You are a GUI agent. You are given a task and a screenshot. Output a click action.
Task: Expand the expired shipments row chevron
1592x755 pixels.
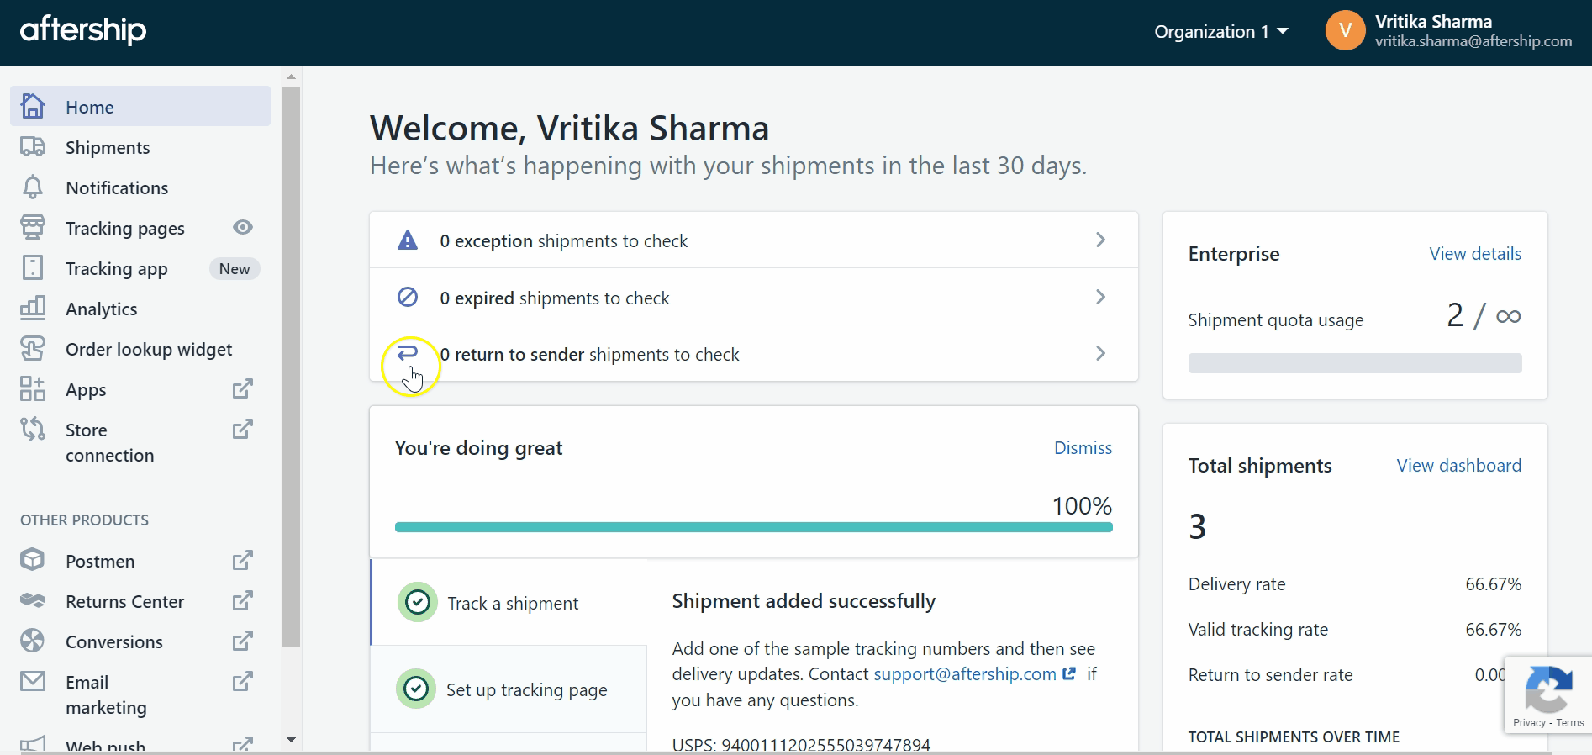click(1100, 298)
